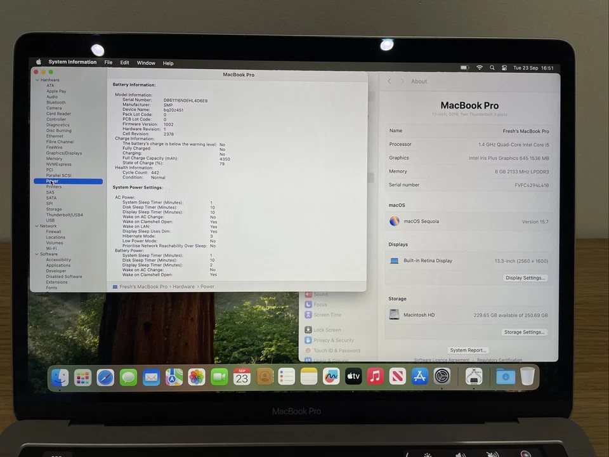
Task: Open System Information app menu
Action: coord(72,62)
